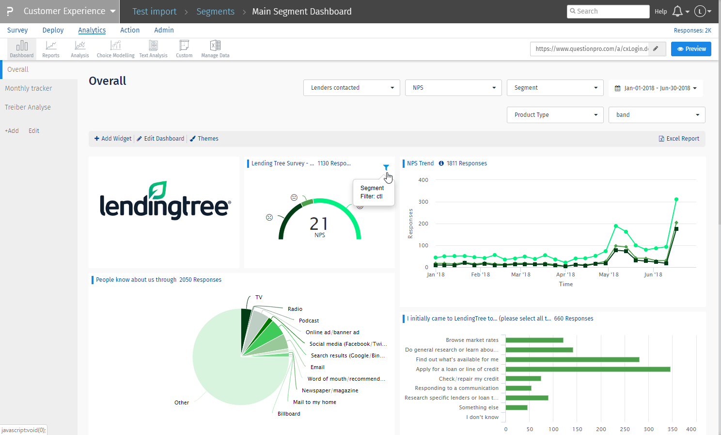Image resolution: width=721 pixels, height=435 pixels.
Task: Click the filter funnel icon on NPS widget
Action: [x=386, y=167]
